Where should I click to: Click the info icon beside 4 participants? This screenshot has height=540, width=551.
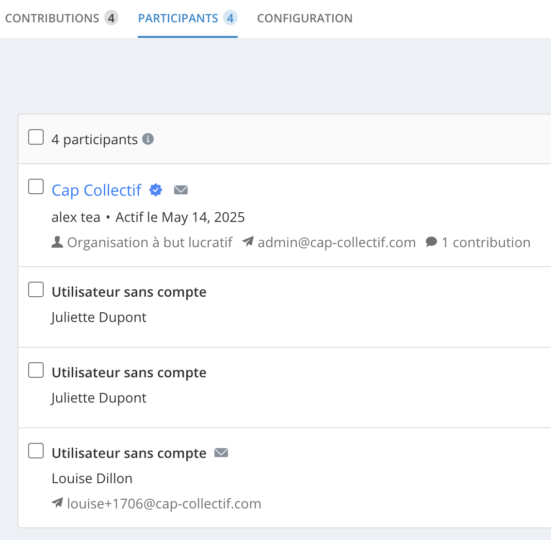(148, 139)
